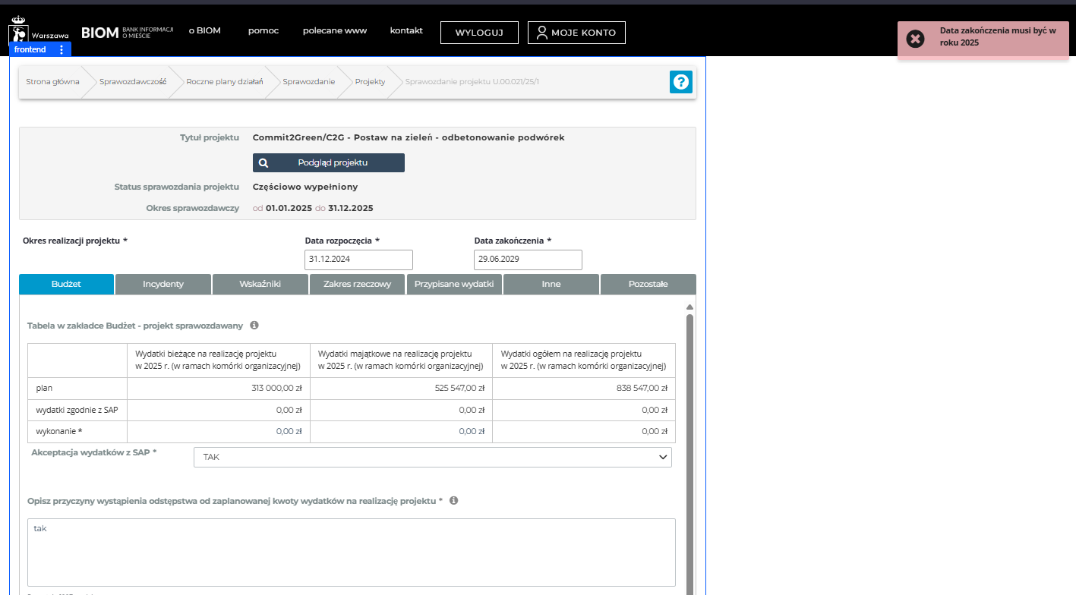Open the frontend badge three-dot menu
This screenshot has width=1076, height=595.
(62, 49)
